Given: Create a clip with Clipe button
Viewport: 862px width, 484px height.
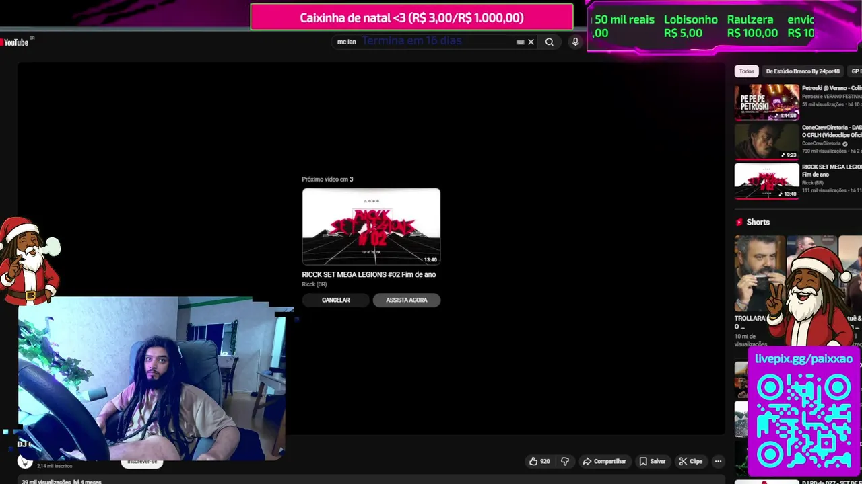Looking at the screenshot, I should coord(690,461).
